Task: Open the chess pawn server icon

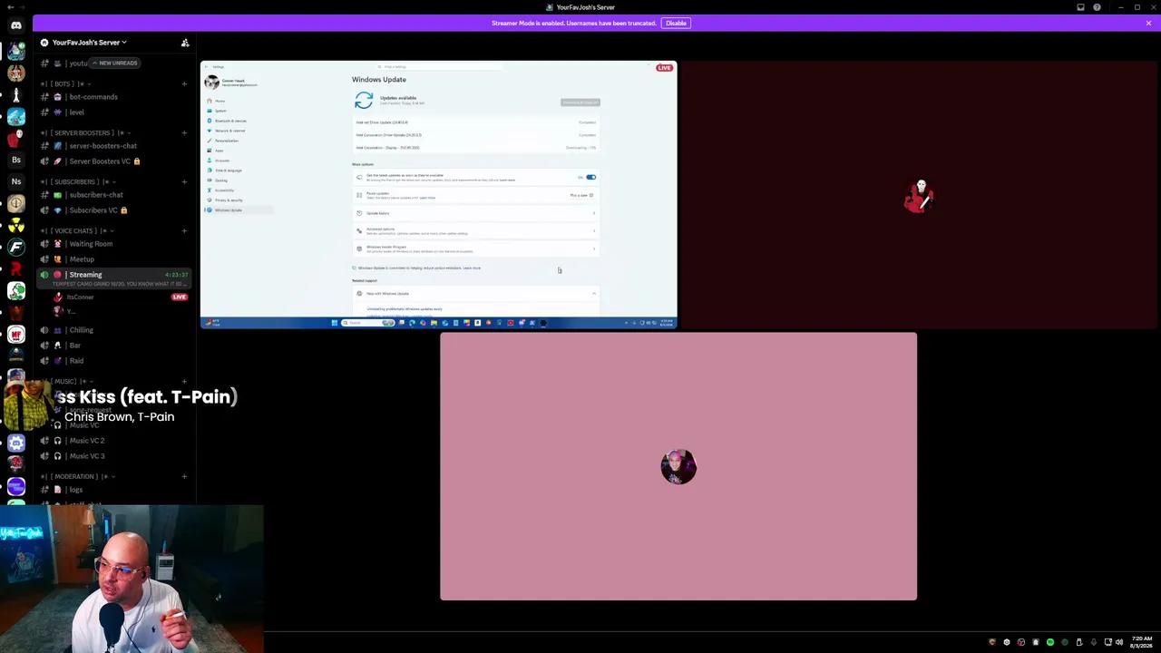Action: [16, 94]
